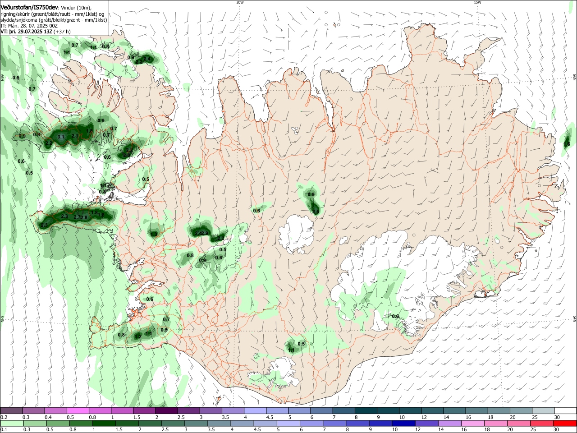Viewport: 577px width, 433px height.
Task: Select the dark purple swatch between 2 and 2.5
Action: tap(166, 411)
